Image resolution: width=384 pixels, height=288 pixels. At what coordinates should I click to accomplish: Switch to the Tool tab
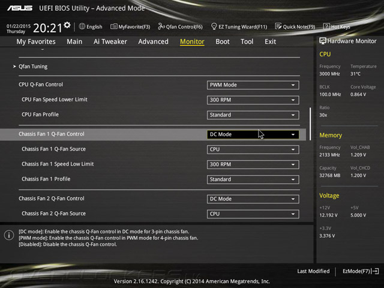point(247,41)
